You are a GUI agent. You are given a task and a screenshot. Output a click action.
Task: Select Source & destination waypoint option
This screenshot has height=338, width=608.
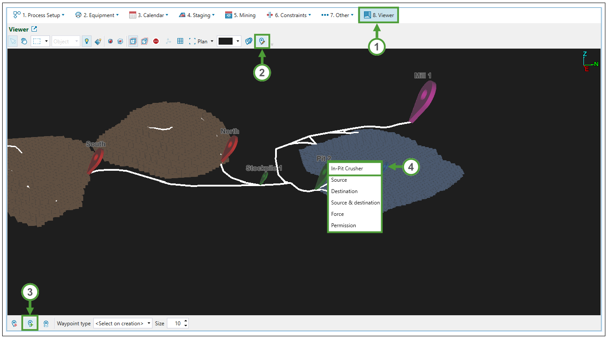point(355,203)
